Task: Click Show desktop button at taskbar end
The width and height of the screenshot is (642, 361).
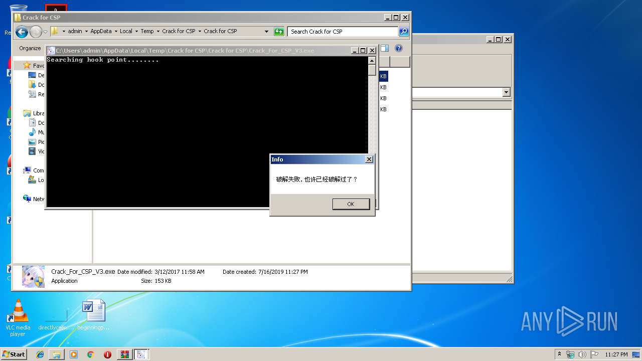Action: click(636, 354)
